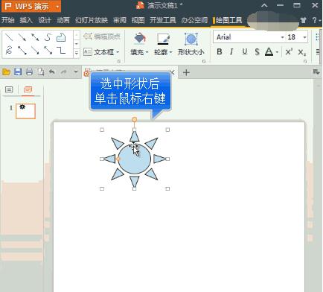Click the 编辑顶点 button

click(x=102, y=36)
